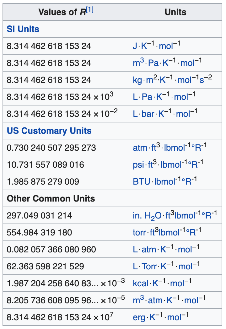Open the psi·ft³·lbmol⁻¹°R⁻¹ unit link
226x329 pixels.
click(168, 165)
